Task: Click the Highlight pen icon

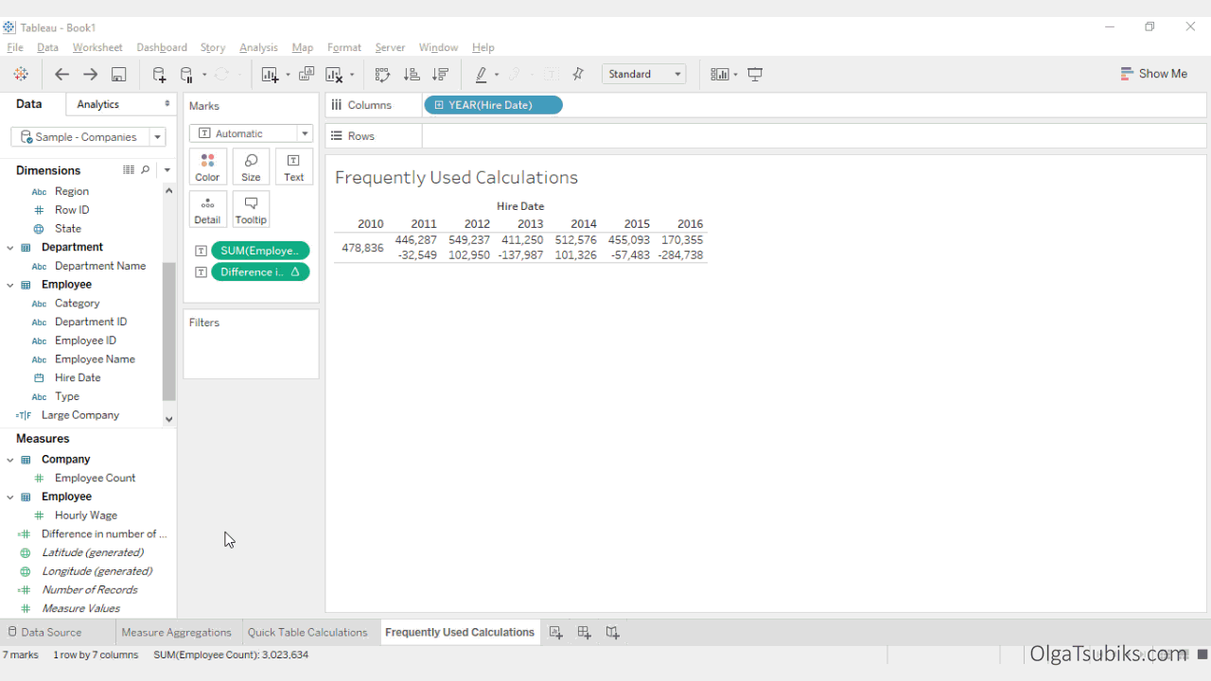Action: (482, 74)
